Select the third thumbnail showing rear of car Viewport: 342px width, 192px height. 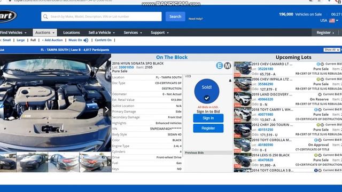tap(64, 162)
